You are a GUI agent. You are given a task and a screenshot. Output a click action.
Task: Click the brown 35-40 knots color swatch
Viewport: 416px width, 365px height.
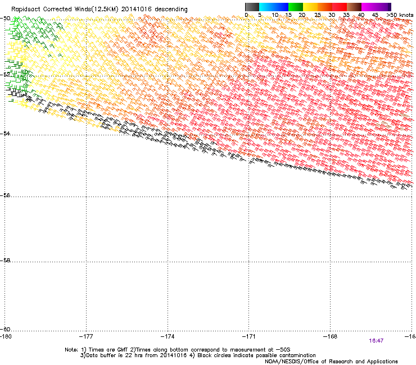[x=354, y=7]
